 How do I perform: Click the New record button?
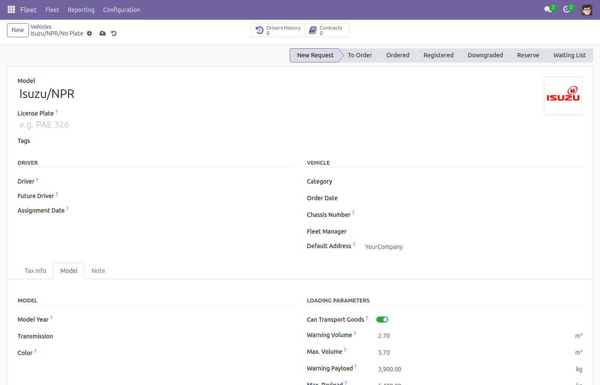18,30
